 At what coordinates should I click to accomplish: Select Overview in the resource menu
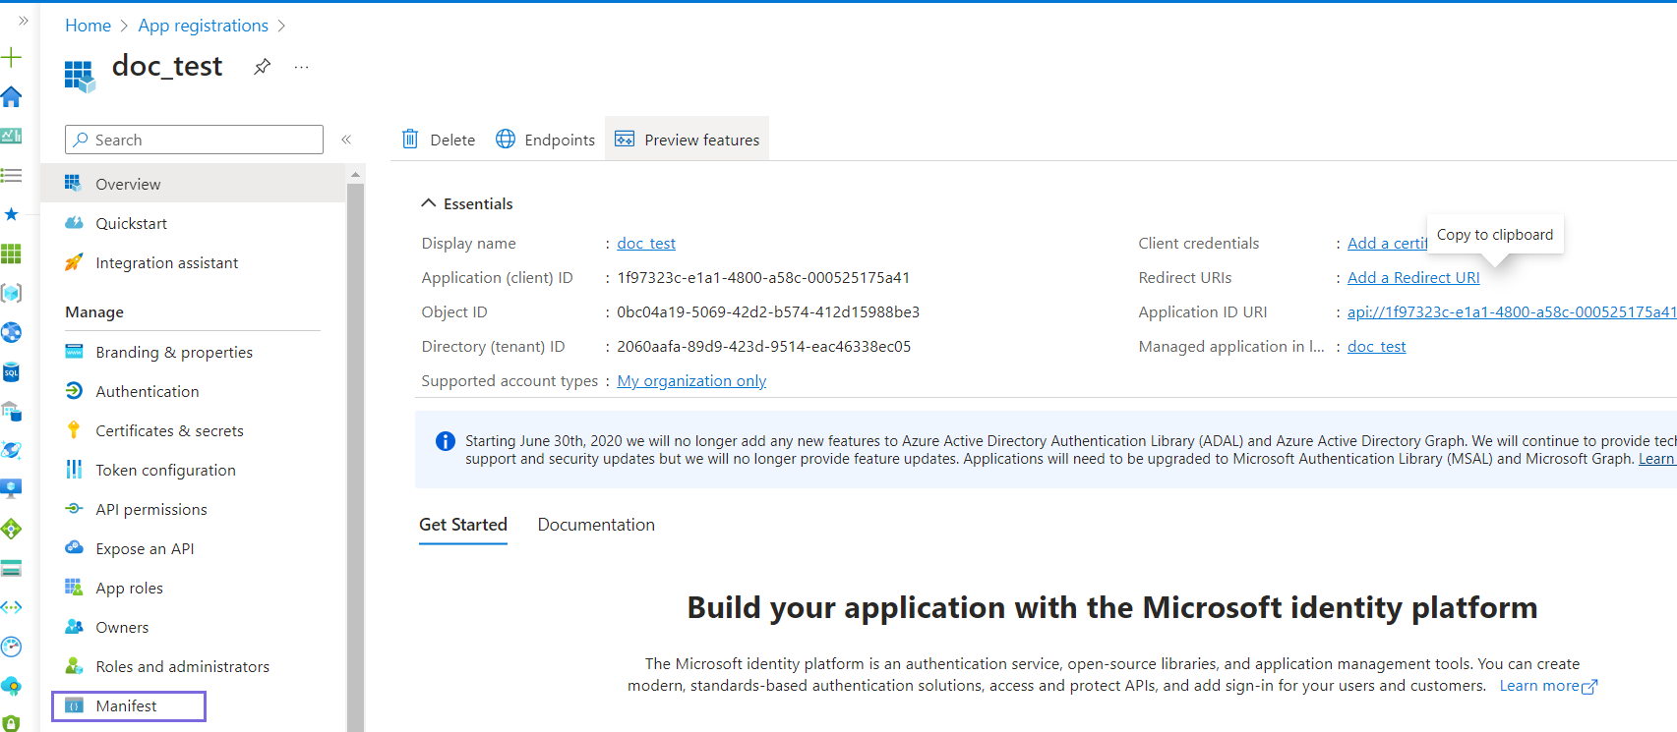pyautogui.click(x=193, y=184)
